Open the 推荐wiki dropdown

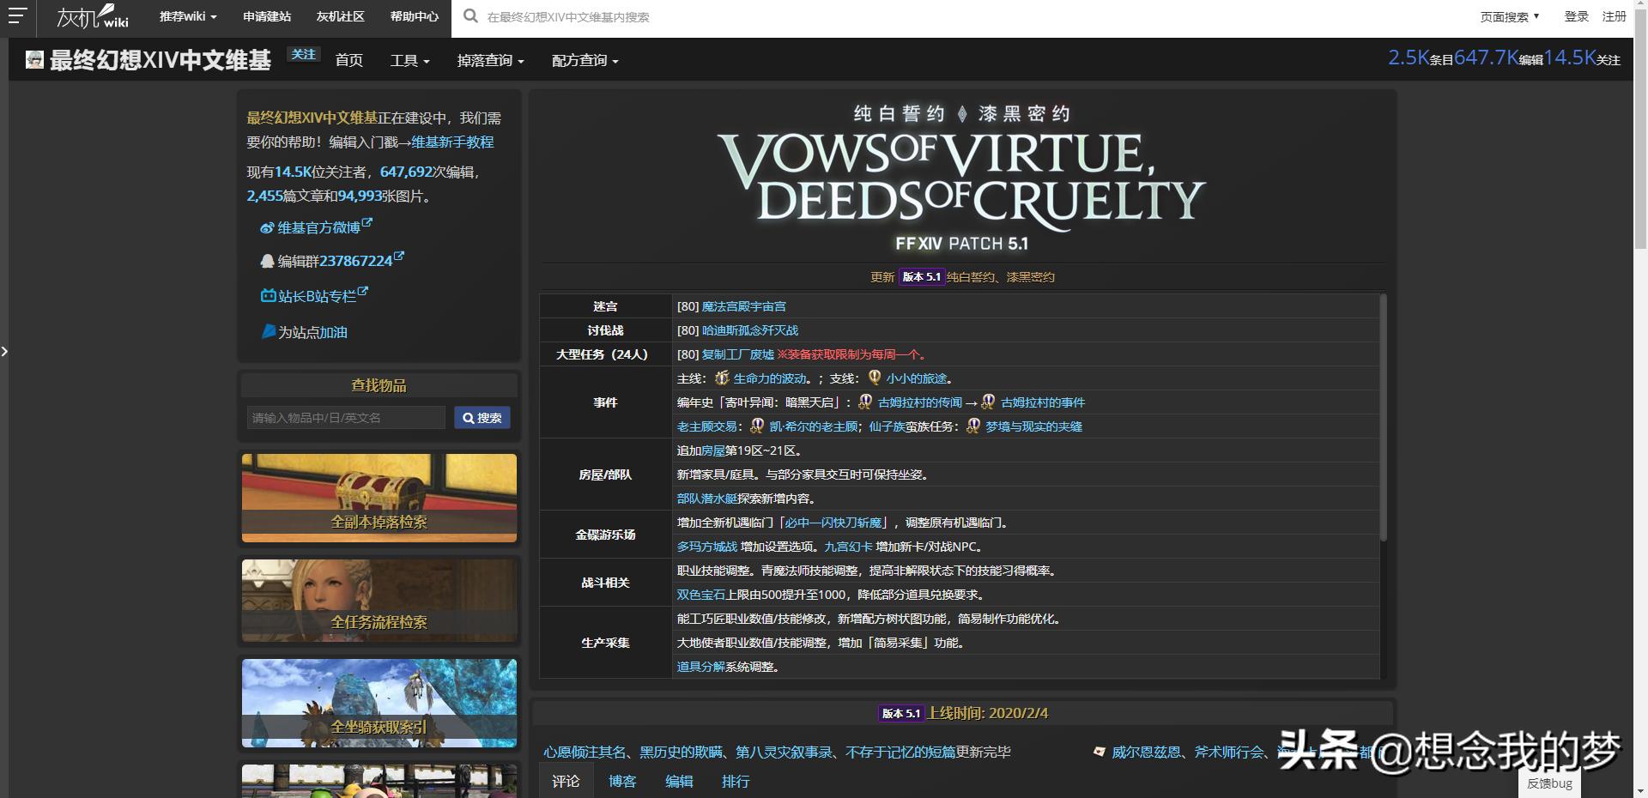[188, 16]
